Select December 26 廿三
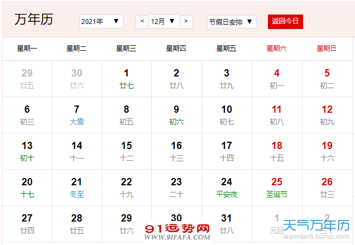Viewport: 355px width, 245px height. tap(327, 188)
